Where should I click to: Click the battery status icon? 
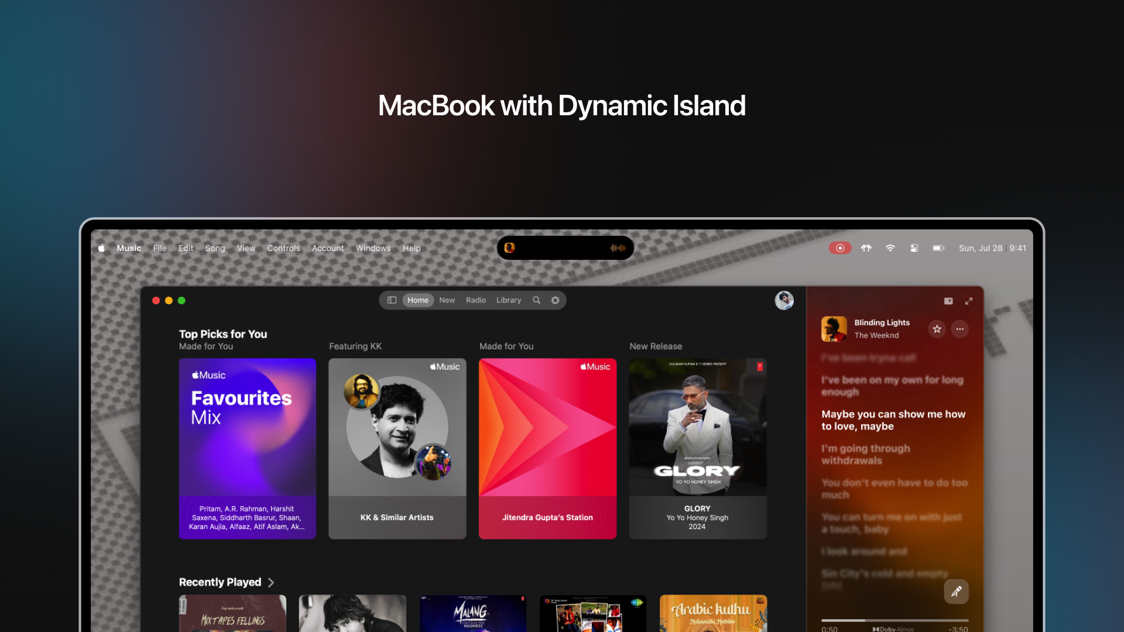pos(938,248)
